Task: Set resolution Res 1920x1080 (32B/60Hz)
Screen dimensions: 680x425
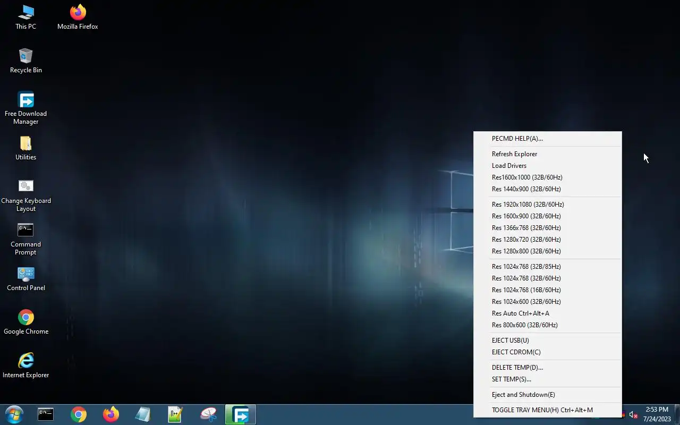Action: (x=548, y=205)
